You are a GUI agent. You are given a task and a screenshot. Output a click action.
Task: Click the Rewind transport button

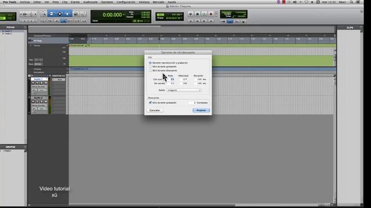197,21
